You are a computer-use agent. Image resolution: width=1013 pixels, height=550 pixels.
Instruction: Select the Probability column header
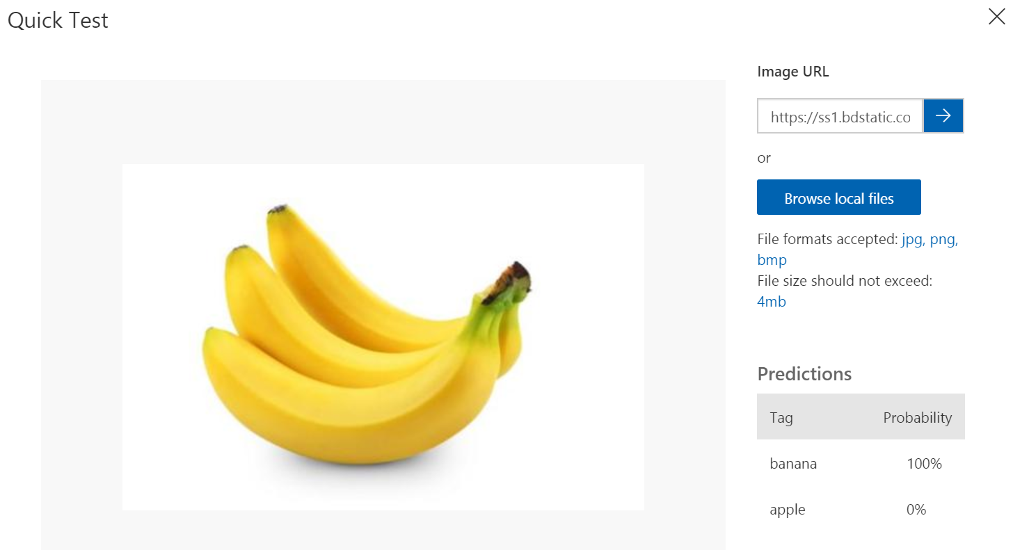(x=917, y=418)
